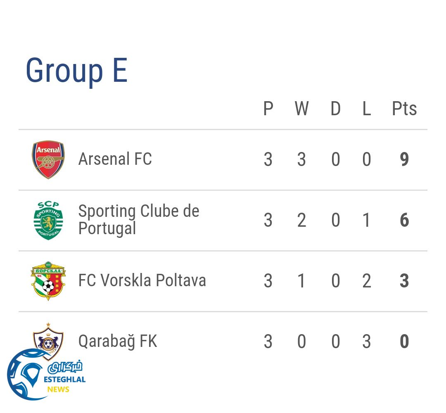Click the L column header

coord(366,109)
